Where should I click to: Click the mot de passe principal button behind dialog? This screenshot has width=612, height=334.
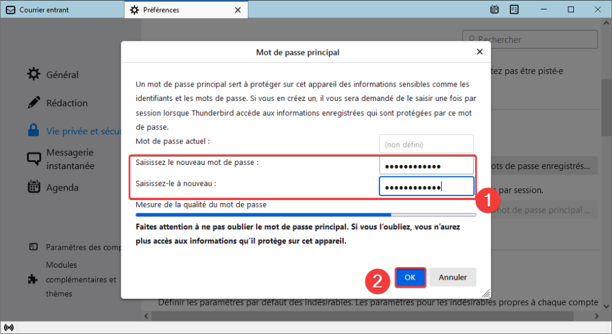click(x=544, y=210)
